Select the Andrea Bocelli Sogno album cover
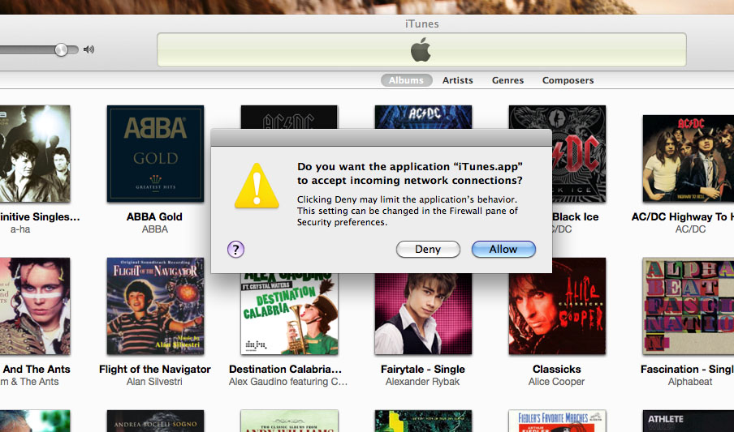The height and width of the screenshot is (432, 734). tap(155, 421)
